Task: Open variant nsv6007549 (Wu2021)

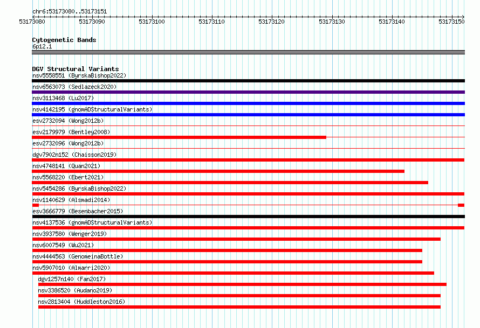Action: pyautogui.click(x=63, y=245)
